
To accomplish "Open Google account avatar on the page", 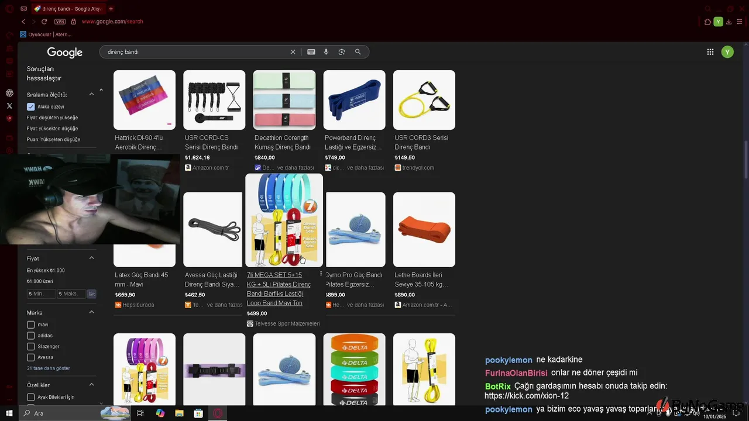I will (727, 52).
